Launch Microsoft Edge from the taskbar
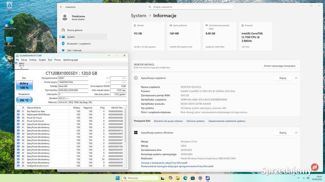 (185, 178)
